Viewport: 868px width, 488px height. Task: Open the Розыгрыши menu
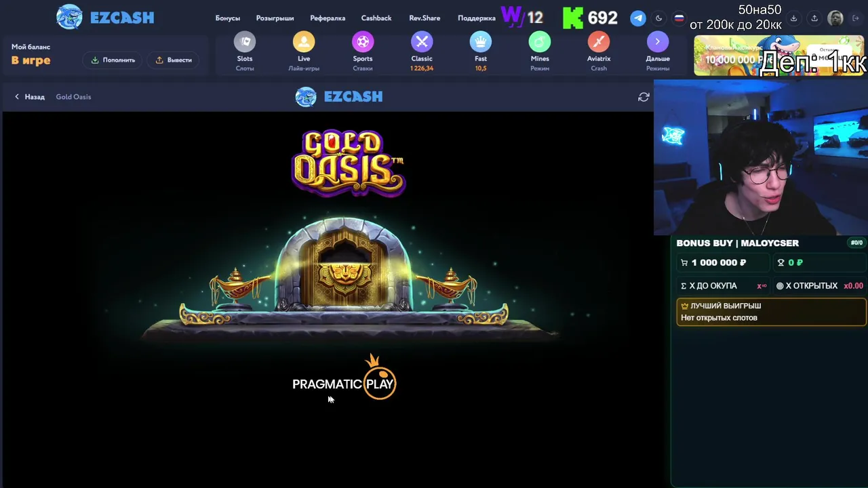click(275, 18)
